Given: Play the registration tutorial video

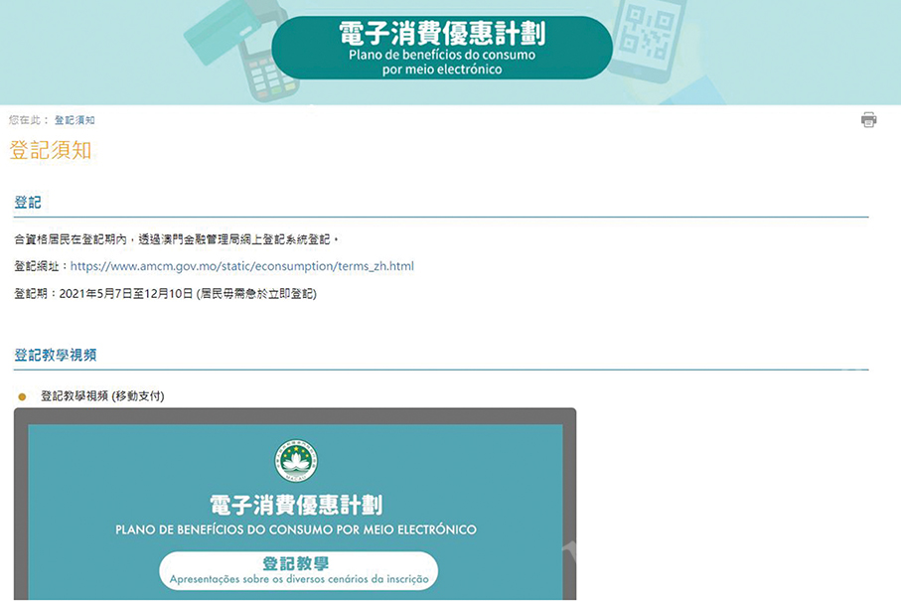Looking at the screenshot, I should (x=295, y=507).
